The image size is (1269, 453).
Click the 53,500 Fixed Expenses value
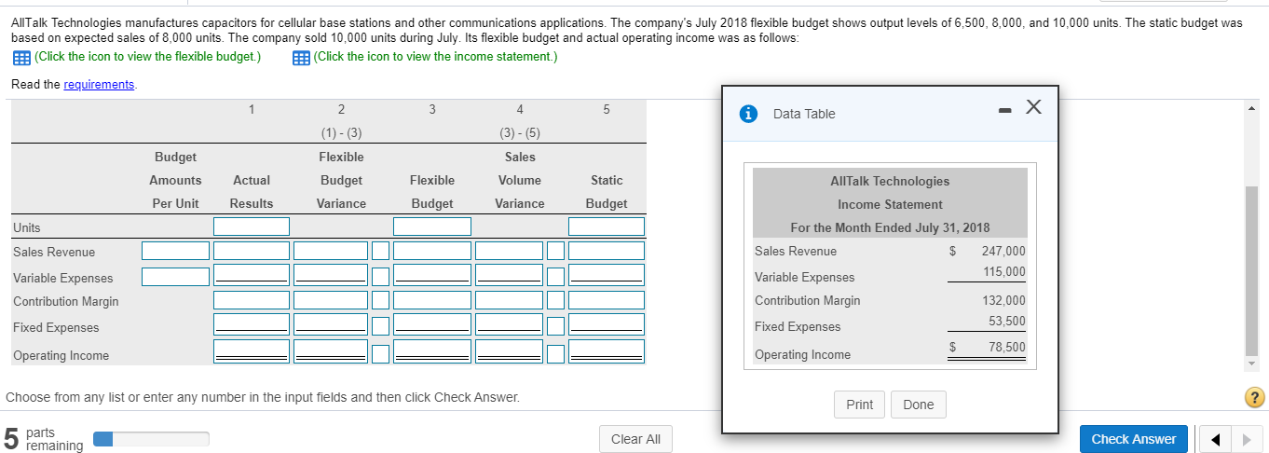(1006, 321)
